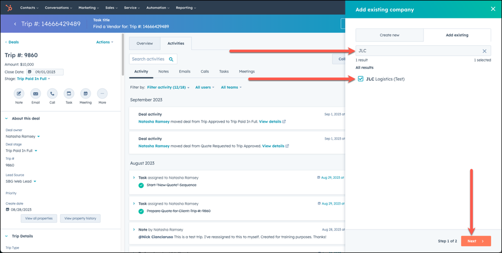Click View all properties button
The width and height of the screenshot is (502, 253).
tap(39, 219)
